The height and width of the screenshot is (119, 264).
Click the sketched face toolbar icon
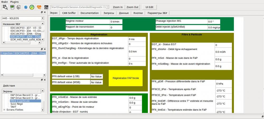point(19,7)
